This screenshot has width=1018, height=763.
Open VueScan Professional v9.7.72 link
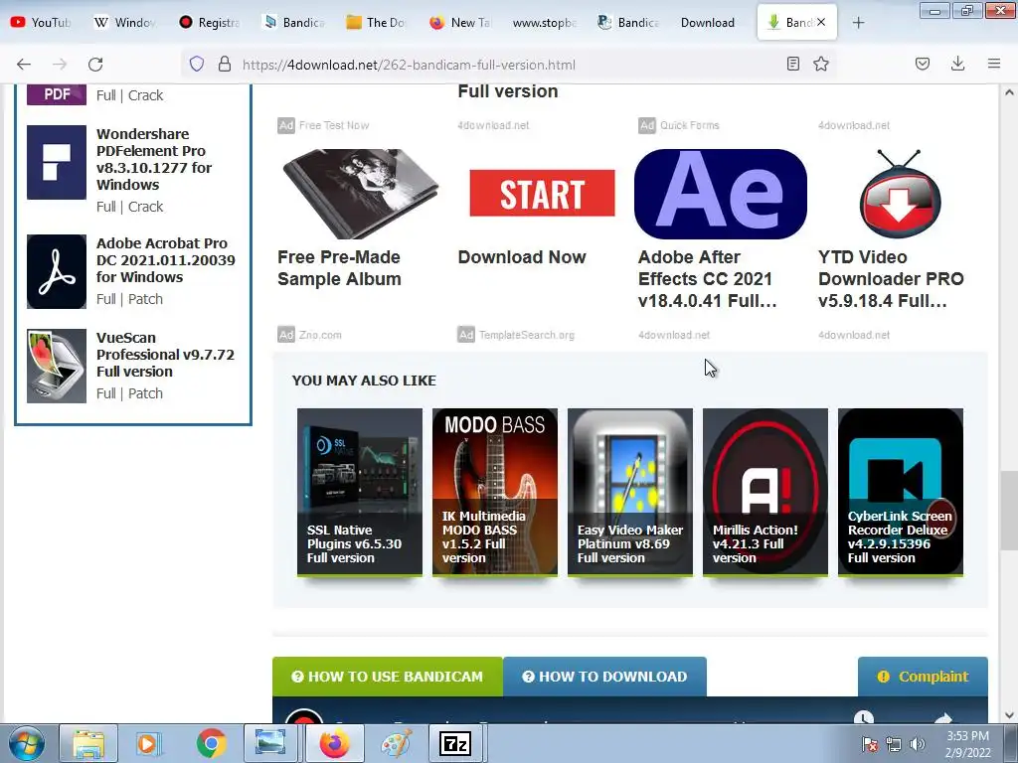click(x=165, y=355)
